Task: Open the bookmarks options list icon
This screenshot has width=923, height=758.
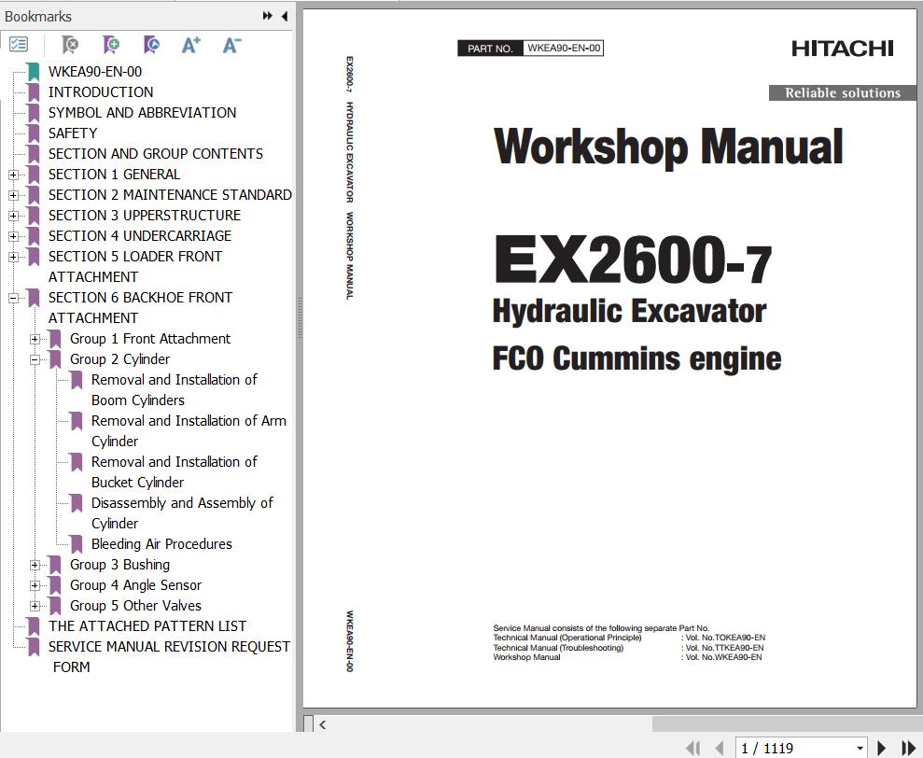Action: coord(19,44)
